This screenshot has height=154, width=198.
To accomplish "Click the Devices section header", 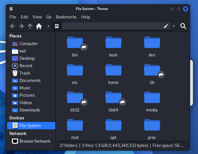I will coord(17,118).
